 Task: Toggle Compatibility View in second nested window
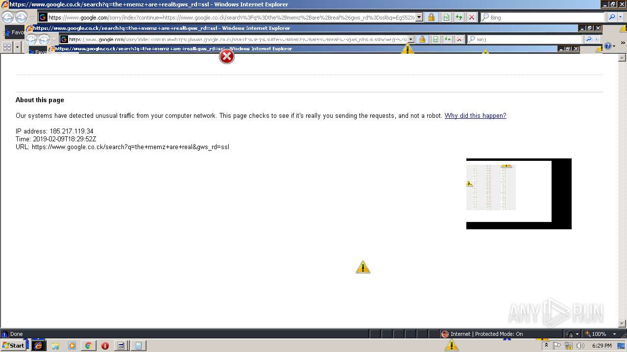436,40
